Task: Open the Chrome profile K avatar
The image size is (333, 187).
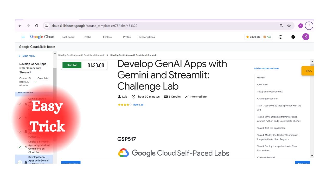Action: tap(300, 26)
